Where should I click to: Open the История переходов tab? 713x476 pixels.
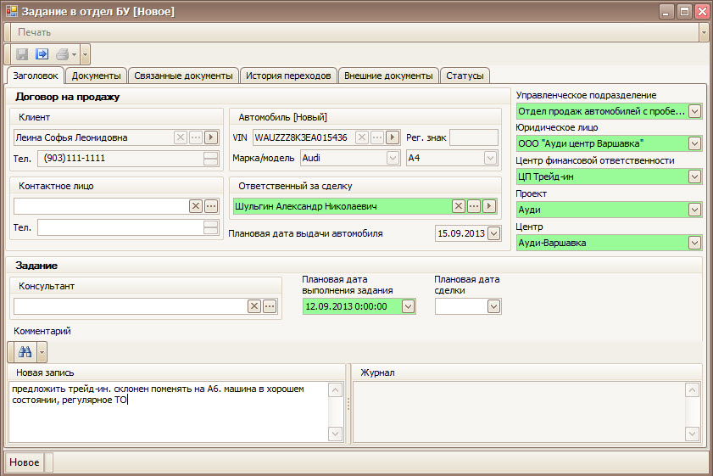point(288,76)
